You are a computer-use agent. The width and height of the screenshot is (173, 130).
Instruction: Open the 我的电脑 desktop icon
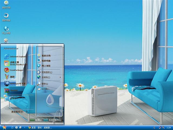click(x=6, y=17)
